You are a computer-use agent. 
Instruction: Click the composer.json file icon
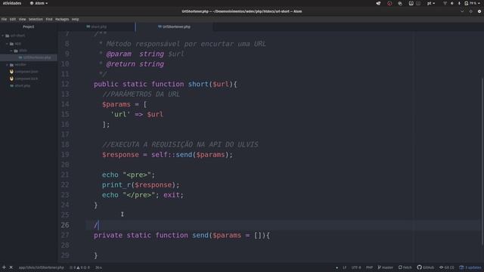click(11, 72)
